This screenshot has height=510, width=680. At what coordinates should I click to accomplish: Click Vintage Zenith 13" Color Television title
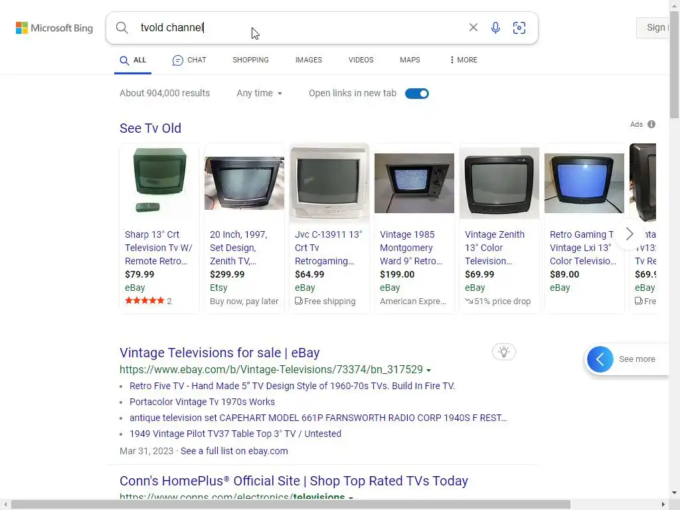494,248
